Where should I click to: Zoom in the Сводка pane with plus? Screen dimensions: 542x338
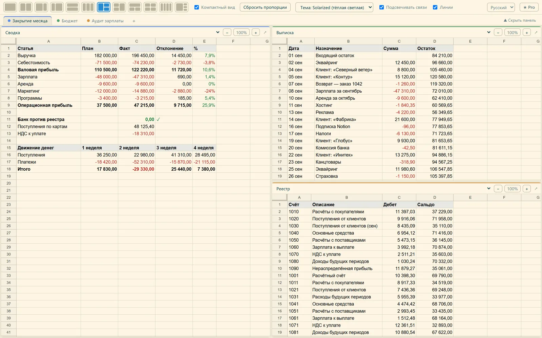pos(256,32)
